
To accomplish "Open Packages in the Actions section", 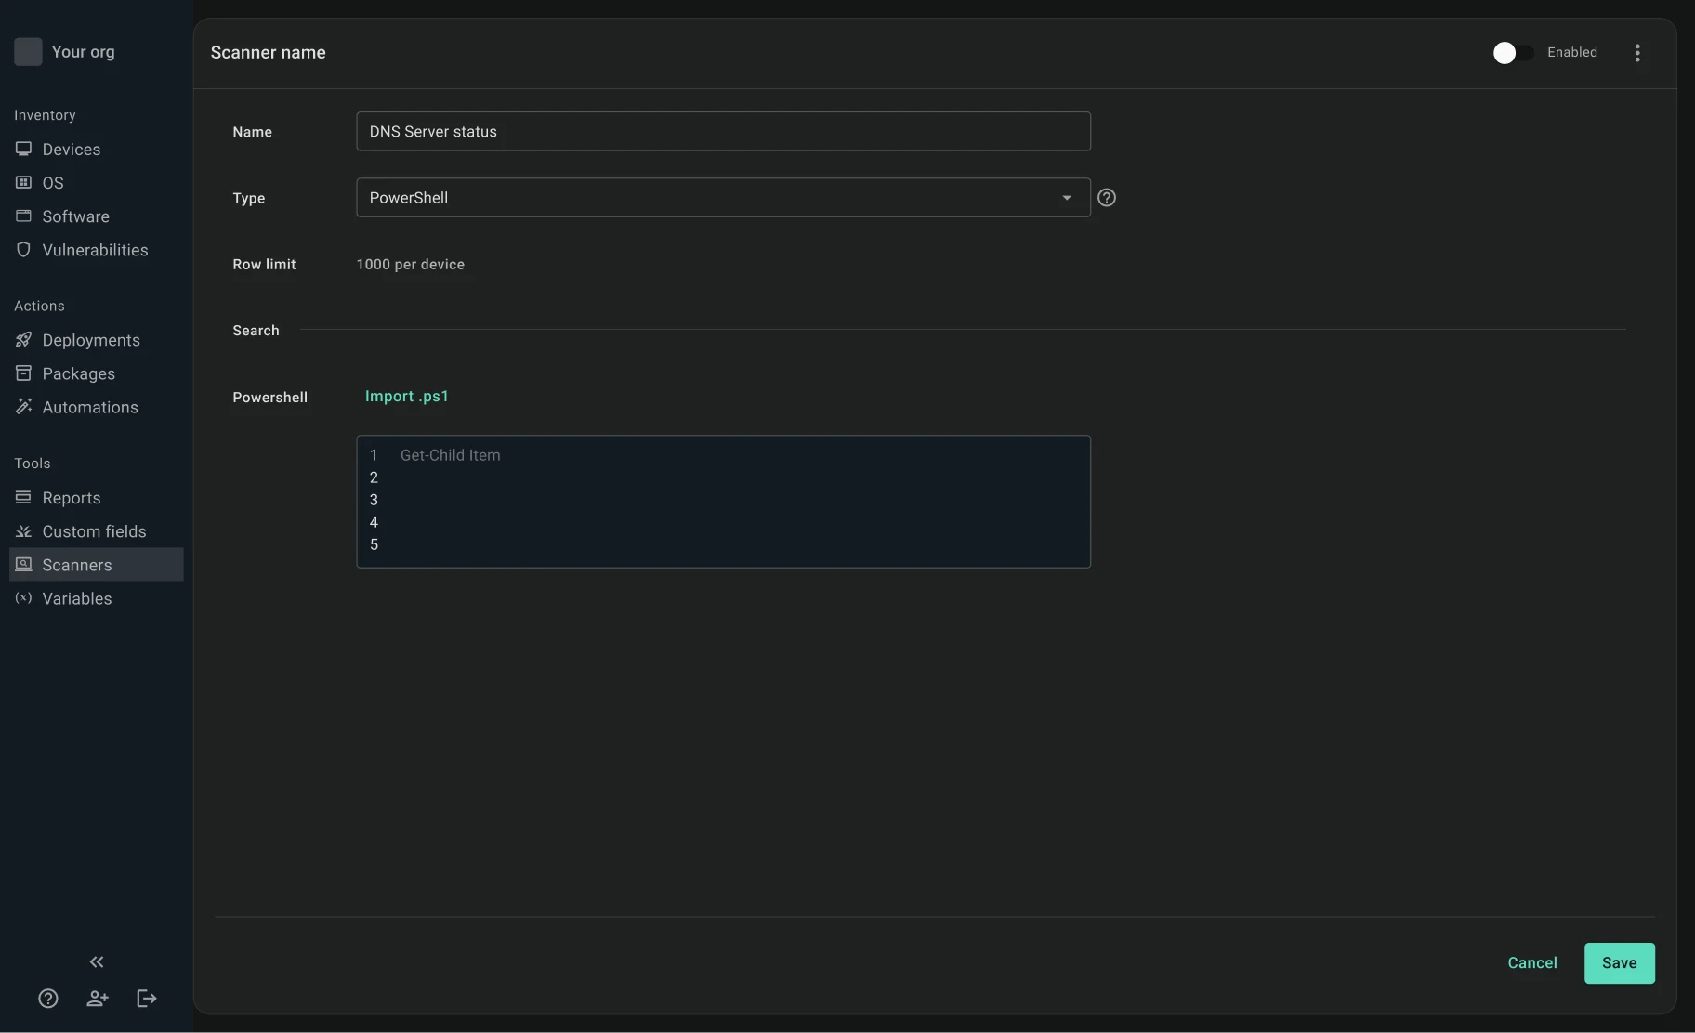I will (x=77, y=373).
